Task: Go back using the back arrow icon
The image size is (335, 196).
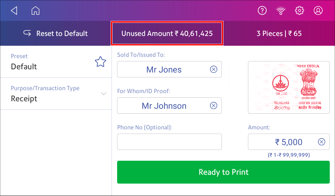Action: [14, 10]
